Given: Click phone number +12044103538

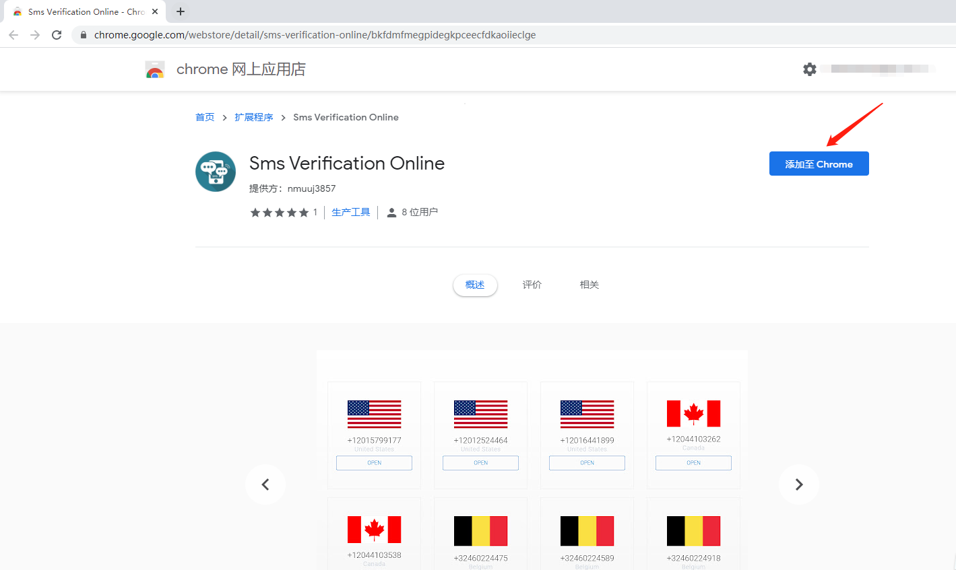Looking at the screenshot, I should [x=375, y=555].
